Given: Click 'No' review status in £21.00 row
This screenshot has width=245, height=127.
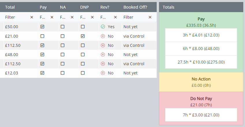Looking at the screenshot, I should click(x=111, y=36).
